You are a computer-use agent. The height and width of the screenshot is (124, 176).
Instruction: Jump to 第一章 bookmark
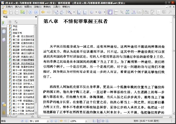click(x=23, y=36)
